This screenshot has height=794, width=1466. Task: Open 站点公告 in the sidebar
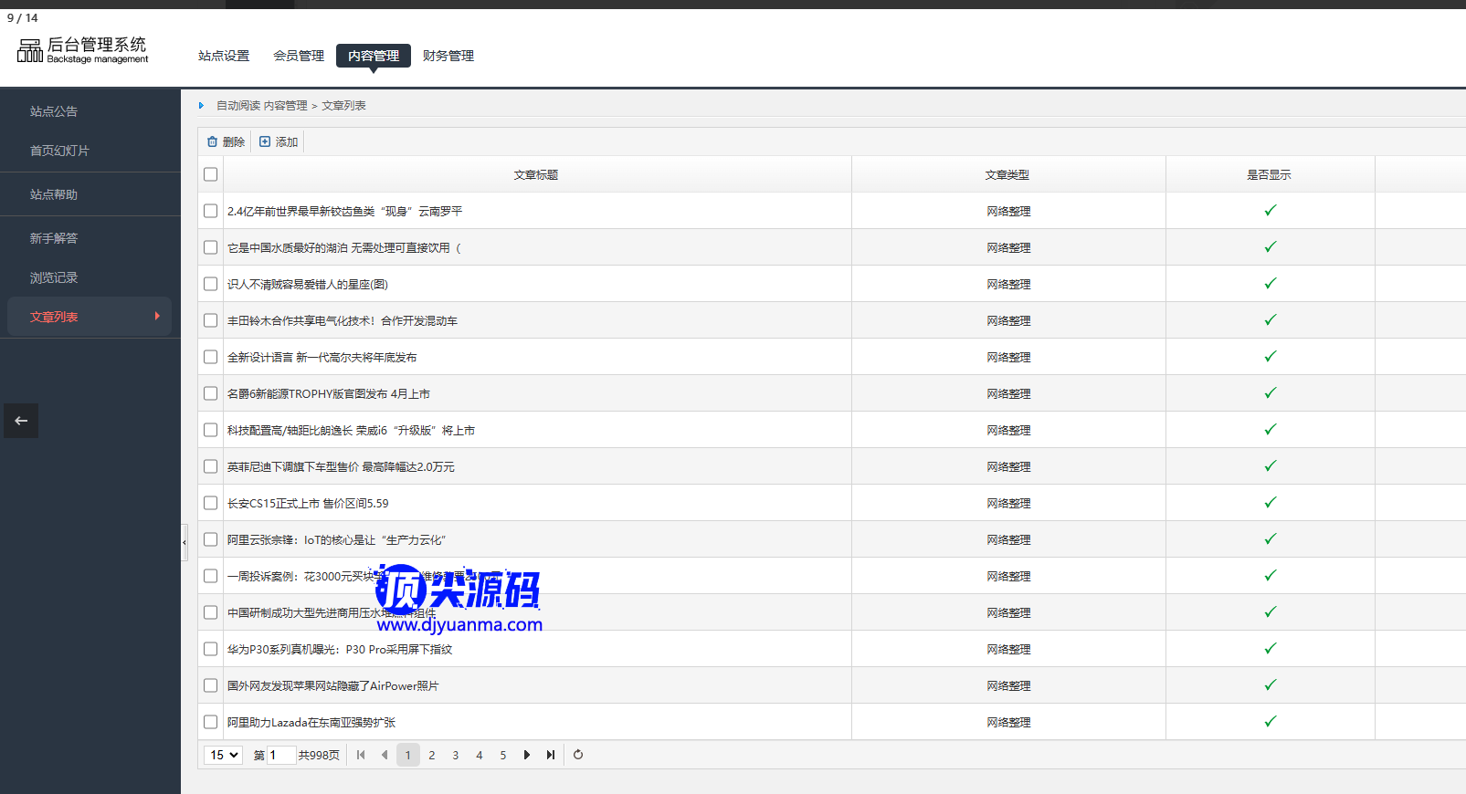[x=54, y=111]
